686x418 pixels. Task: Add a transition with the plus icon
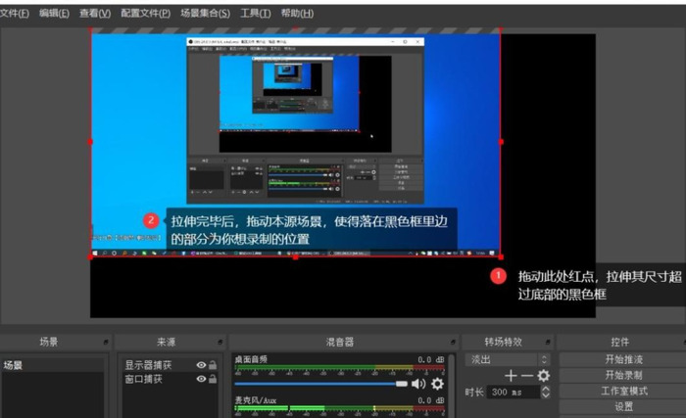pyautogui.click(x=511, y=376)
